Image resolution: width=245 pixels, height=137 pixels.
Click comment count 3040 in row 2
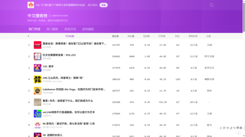(x=132, y=56)
